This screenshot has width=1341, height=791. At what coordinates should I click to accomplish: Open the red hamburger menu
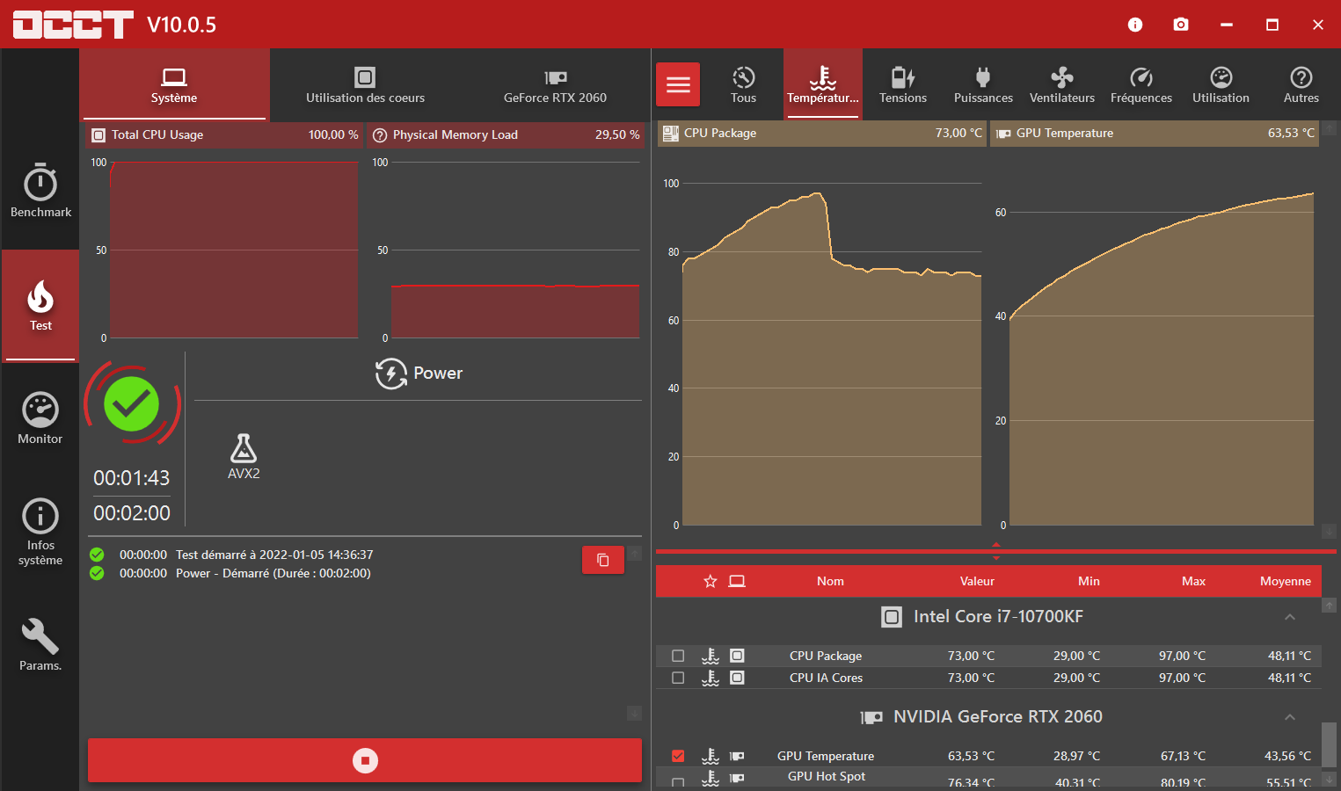click(678, 84)
